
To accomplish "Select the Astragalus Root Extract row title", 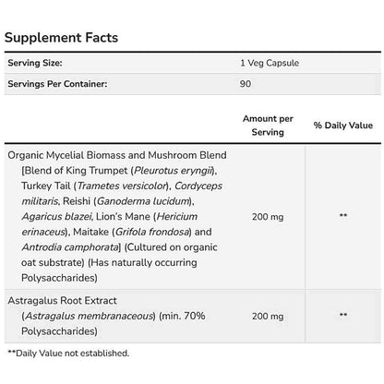I will [62, 301].
